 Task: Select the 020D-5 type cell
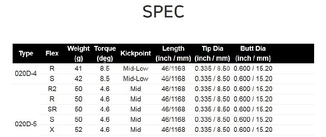(x=26, y=124)
